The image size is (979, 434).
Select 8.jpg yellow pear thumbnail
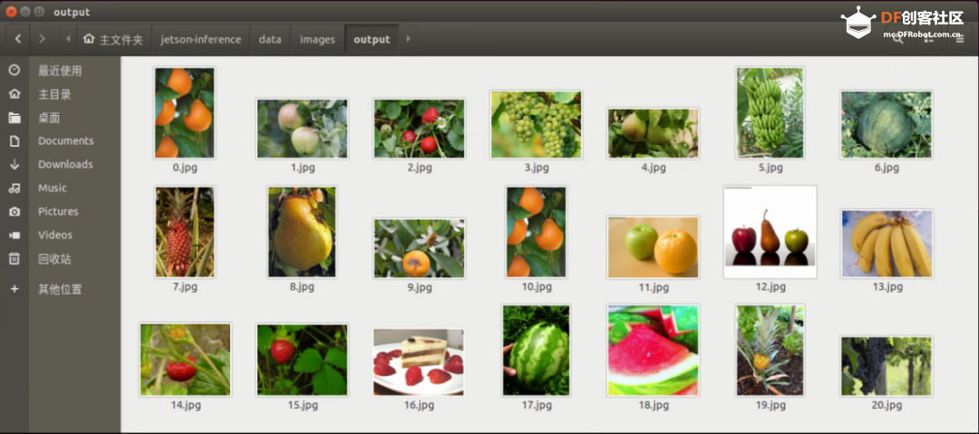coord(302,232)
